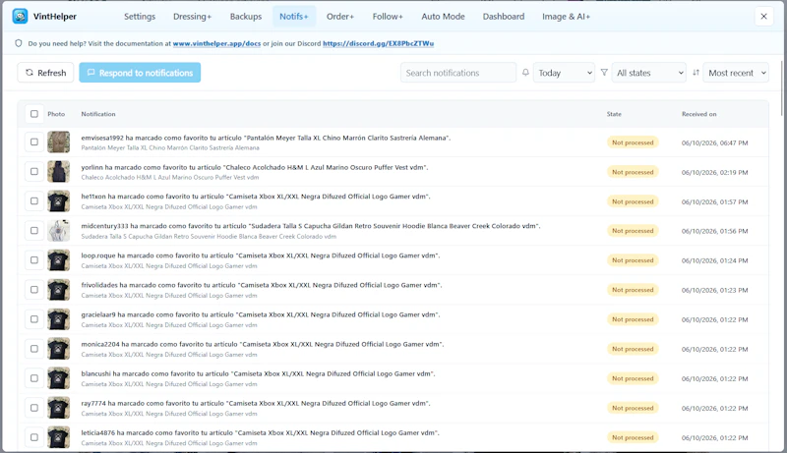
Task: Check the blancushi notification checkbox
Action: [x=34, y=378]
